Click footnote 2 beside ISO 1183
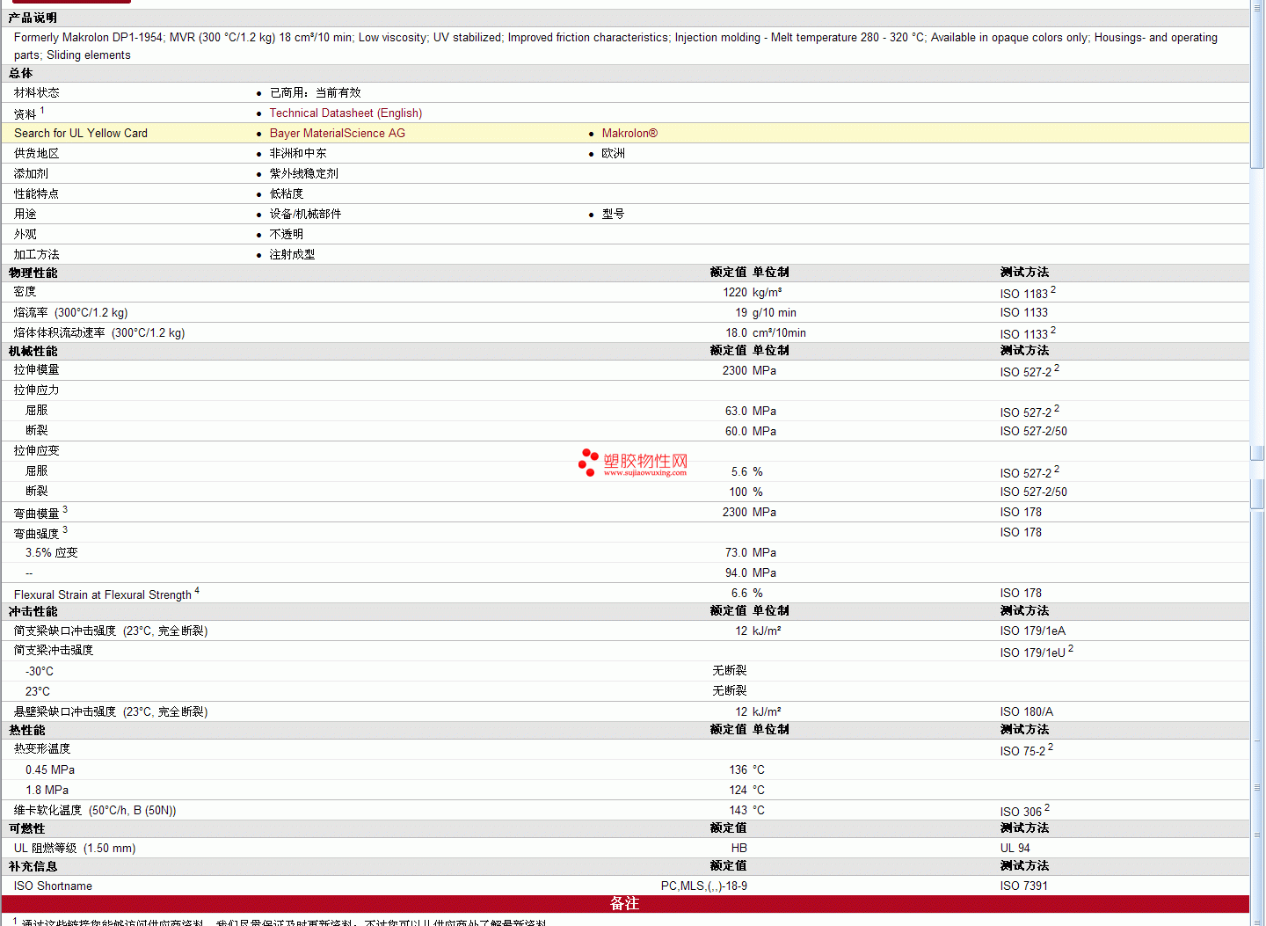The image size is (1266, 926). pos(1053,289)
